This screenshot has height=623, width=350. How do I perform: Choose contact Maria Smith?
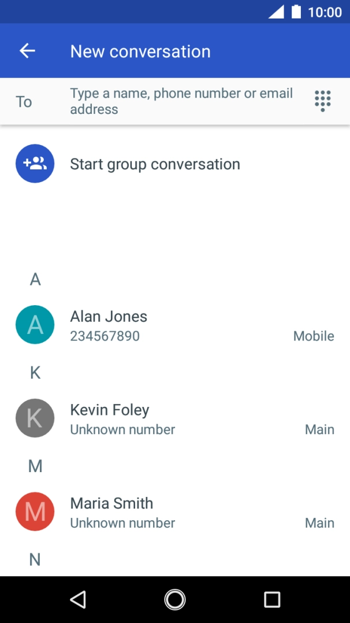[111, 503]
